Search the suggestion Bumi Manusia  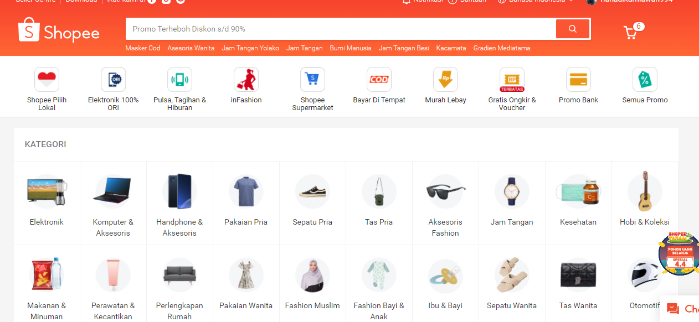(351, 48)
